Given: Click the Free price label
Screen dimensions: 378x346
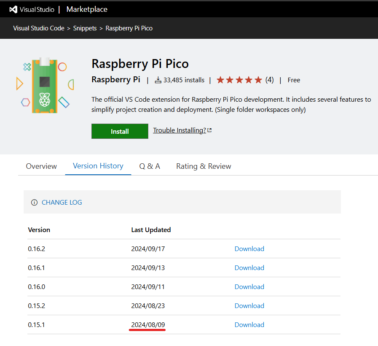Looking at the screenshot, I should (x=294, y=80).
